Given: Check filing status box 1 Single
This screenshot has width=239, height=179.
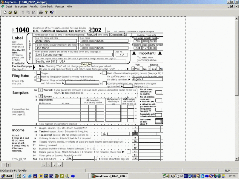Looking at the screenshot, I should coord(39,73).
